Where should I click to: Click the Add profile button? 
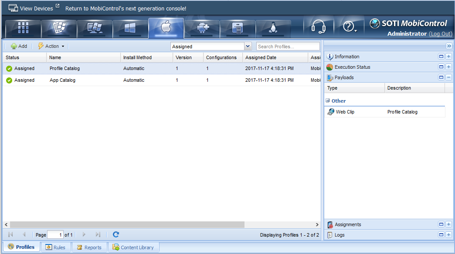(x=19, y=46)
